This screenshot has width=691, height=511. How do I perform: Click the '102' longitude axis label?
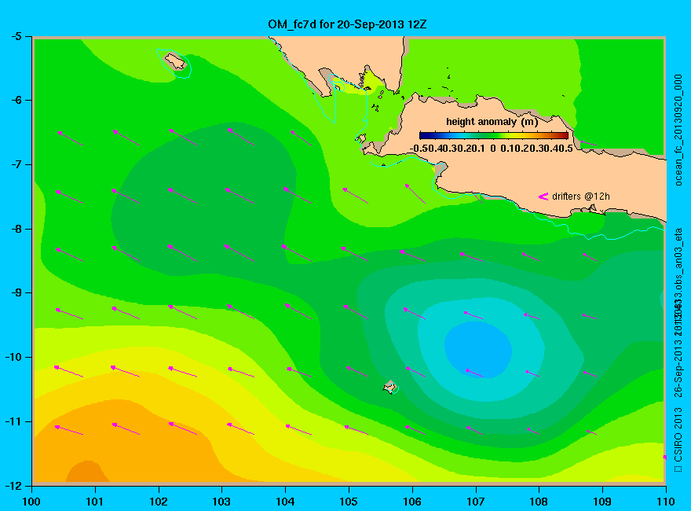click(158, 502)
